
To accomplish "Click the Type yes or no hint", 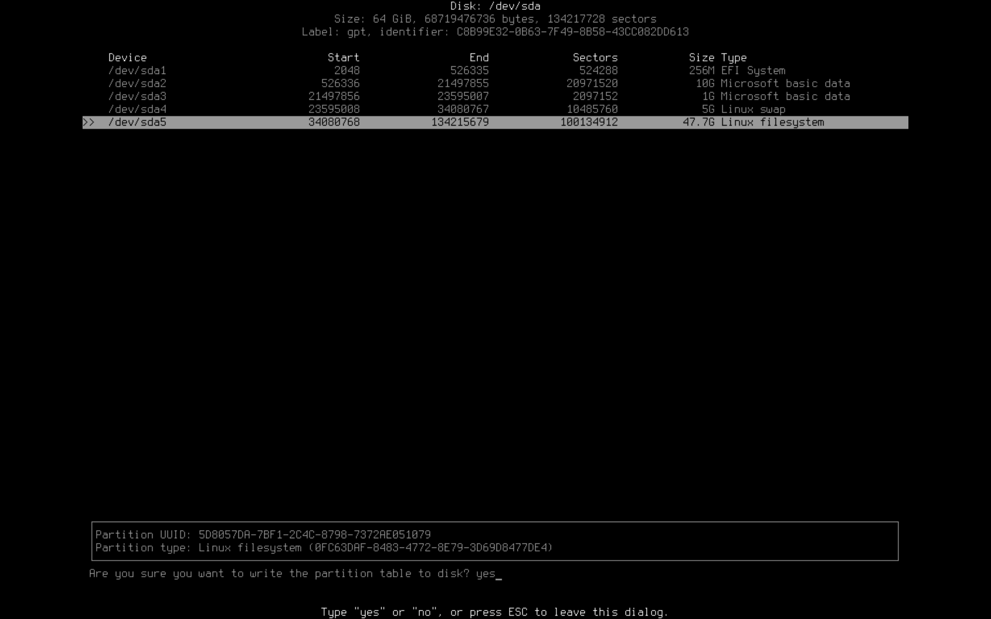I will tap(494, 612).
